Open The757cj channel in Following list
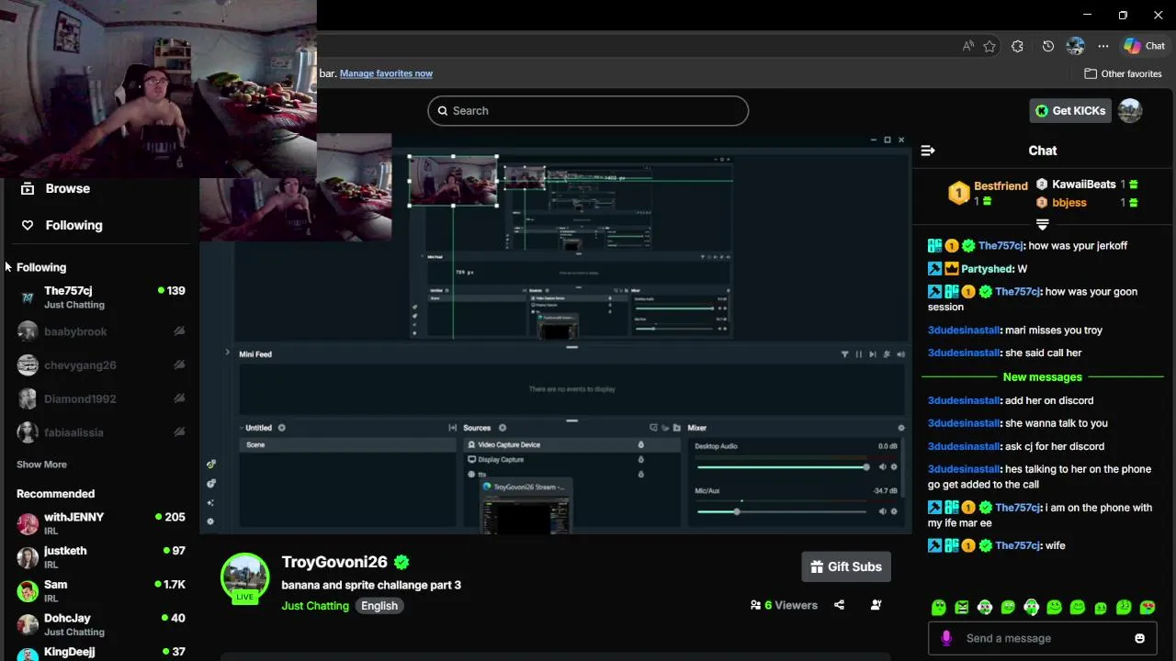Image resolution: width=1176 pixels, height=661 pixels. 101,297
